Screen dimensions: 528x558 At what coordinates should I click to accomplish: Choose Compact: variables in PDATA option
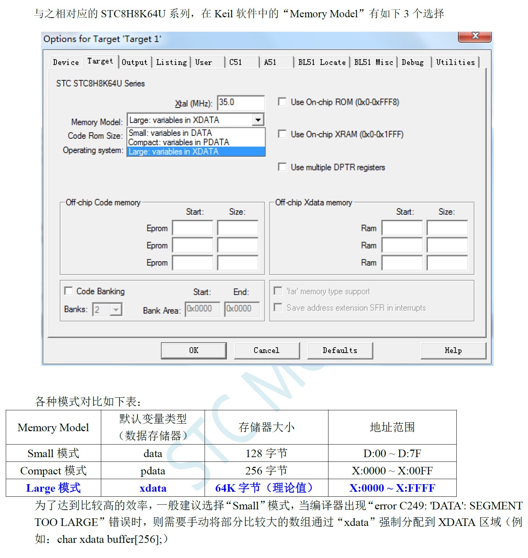point(196,142)
